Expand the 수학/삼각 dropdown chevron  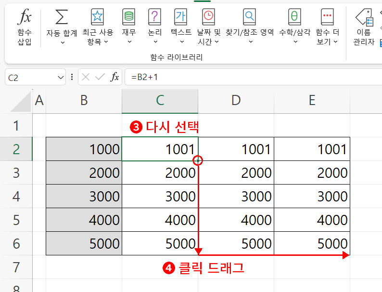pos(295,42)
